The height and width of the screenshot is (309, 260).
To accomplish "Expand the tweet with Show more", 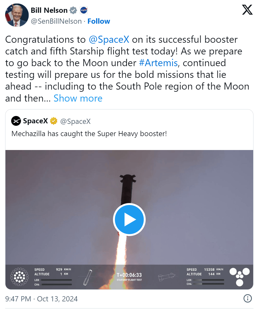I will pos(78,98).
